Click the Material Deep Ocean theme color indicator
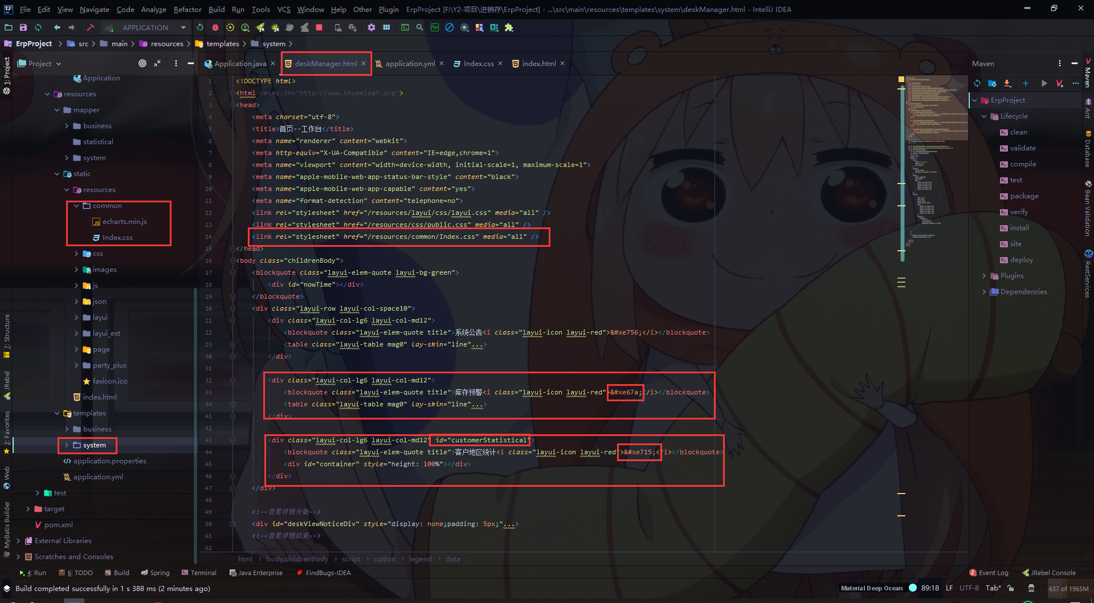Image resolution: width=1094 pixels, height=603 pixels. 913,588
